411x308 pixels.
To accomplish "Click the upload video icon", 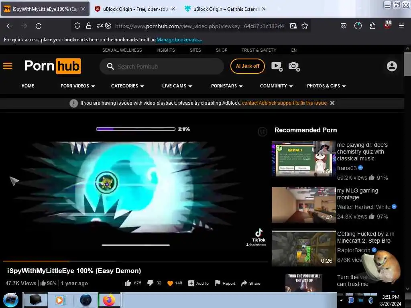I will (277, 66).
